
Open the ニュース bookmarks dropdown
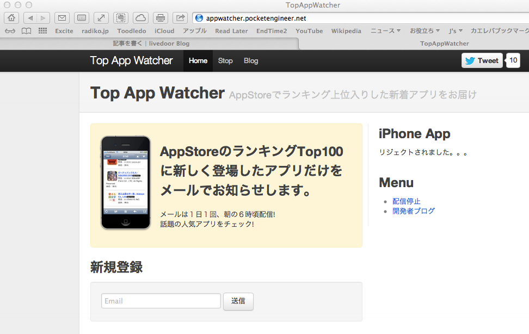(385, 31)
